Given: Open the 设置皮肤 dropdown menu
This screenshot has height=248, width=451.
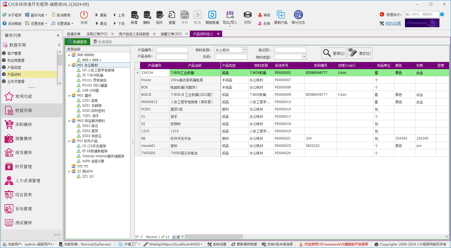Looking at the screenshot, I should (x=36, y=24).
